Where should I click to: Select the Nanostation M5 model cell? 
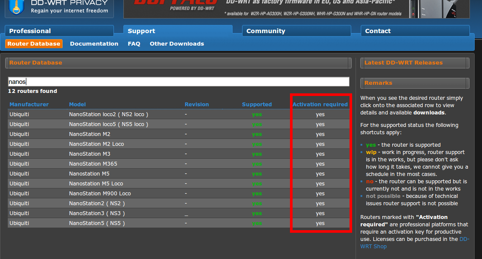pos(89,174)
